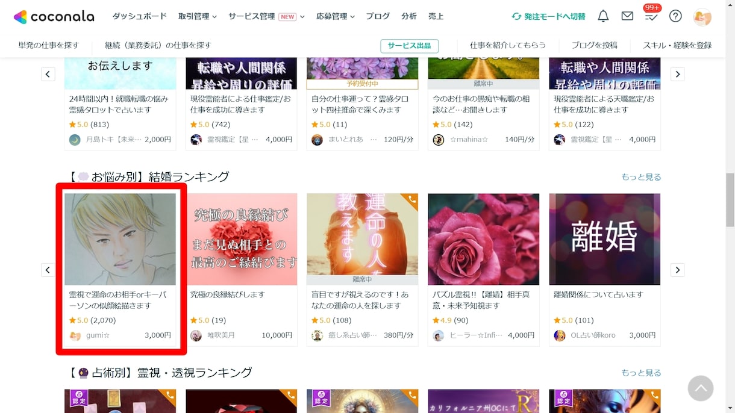Show previous items in top carousel

(48, 74)
